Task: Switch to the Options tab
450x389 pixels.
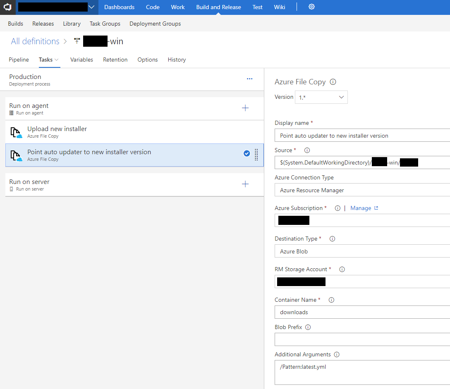Action: (x=148, y=60)
